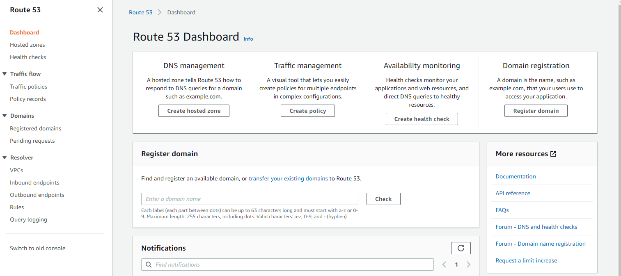The width and height of the screenshot is (621, 276).
Task: Go to previous notifications page arrow
Action: (444, 265)
